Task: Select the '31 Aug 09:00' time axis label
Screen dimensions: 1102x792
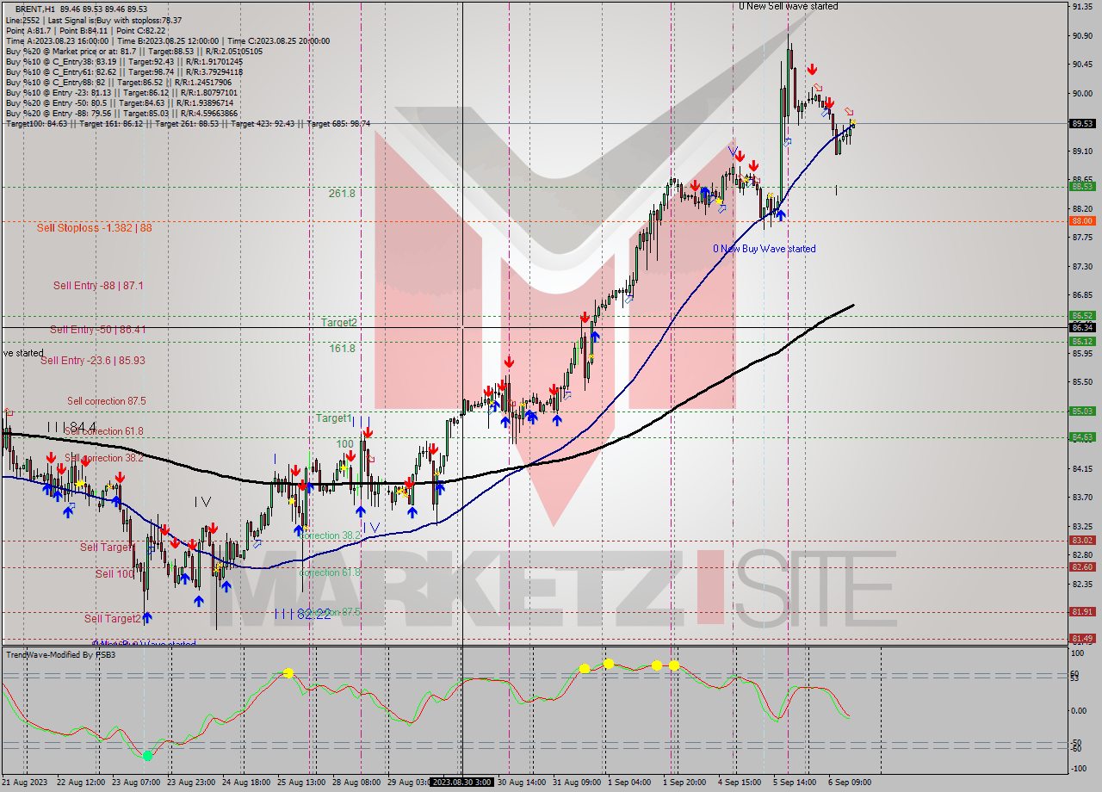Action: 578,783
